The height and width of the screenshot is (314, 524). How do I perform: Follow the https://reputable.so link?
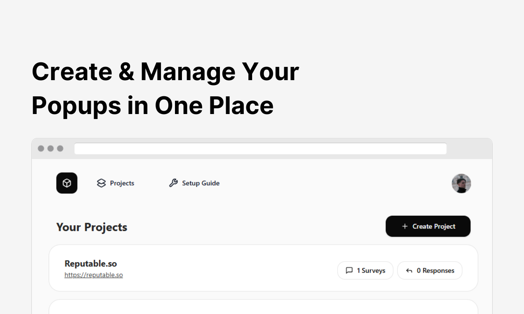94,275
